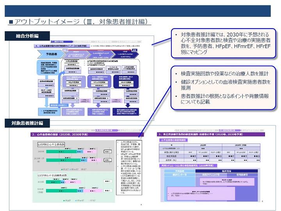Open the 検査実施数・治療率の予測 slide thumbnail
The image size is (281, 211).
211,166
